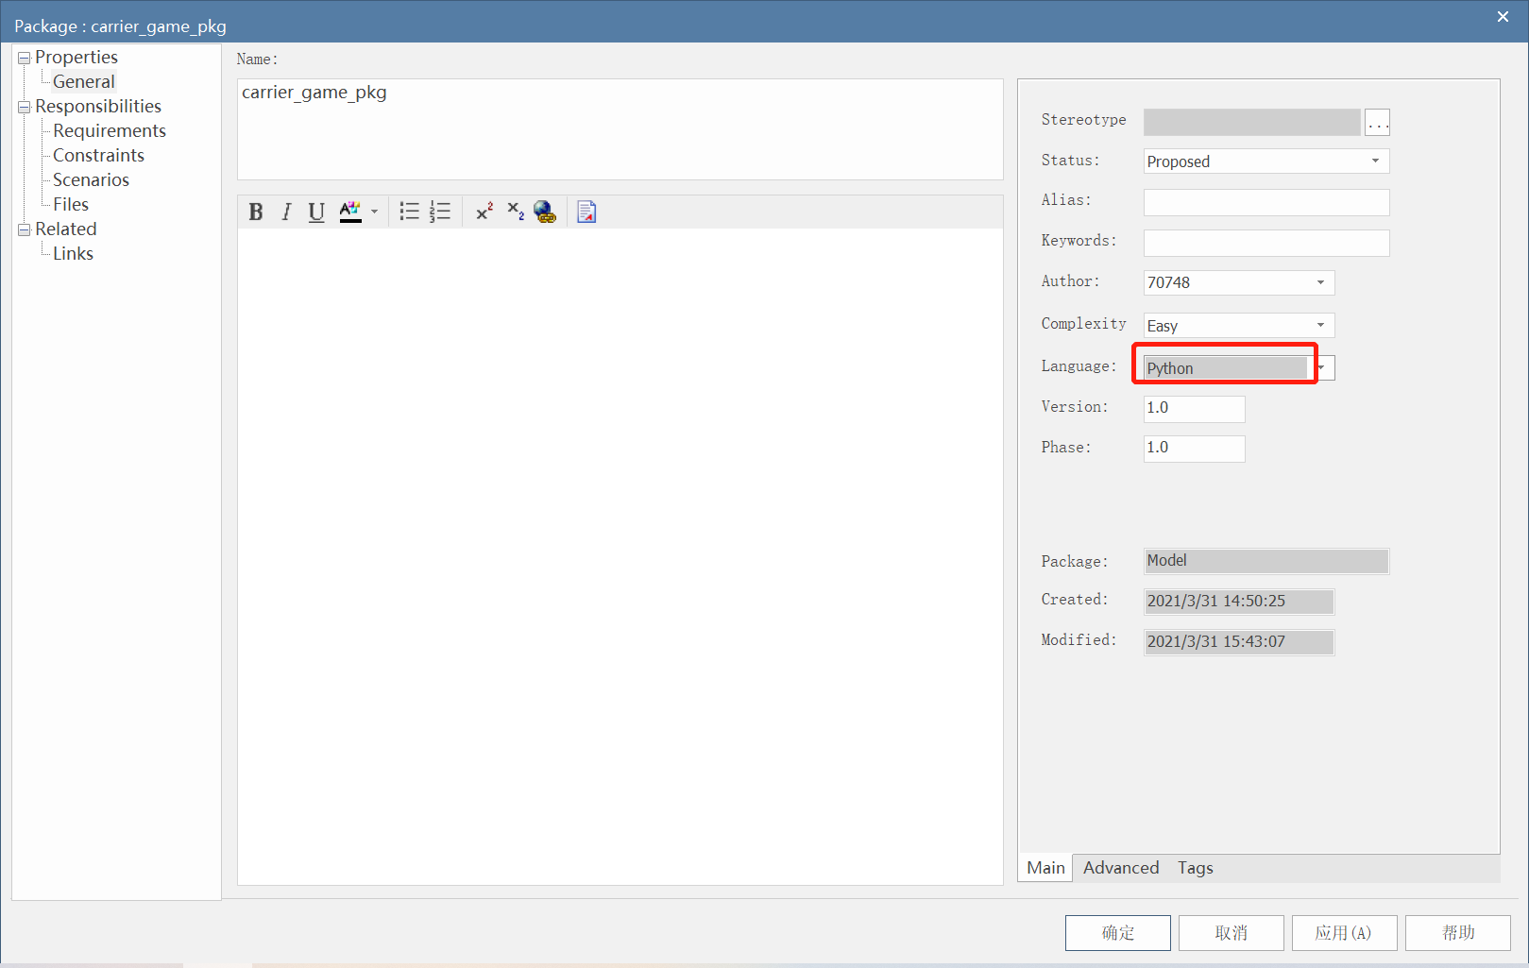Collapse the Properties tree node
The image size is (1529, 968).
pyautogui.click(x=25, y=58)
